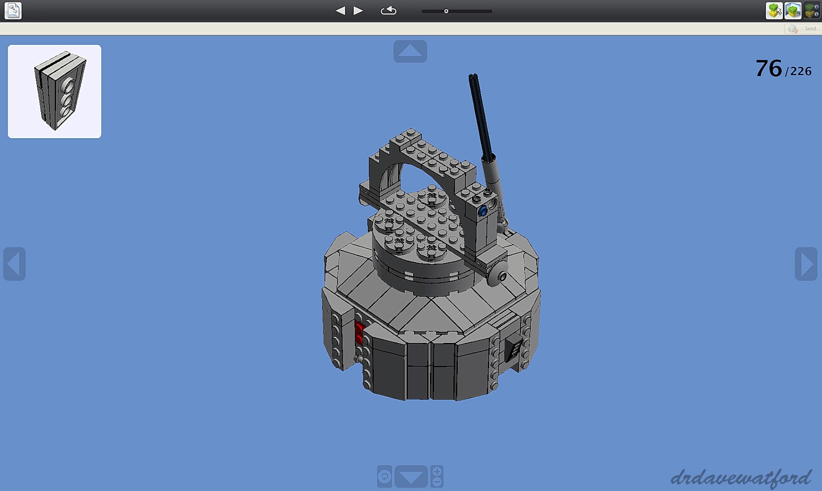Click the replay step animation icon

[389, 10]
